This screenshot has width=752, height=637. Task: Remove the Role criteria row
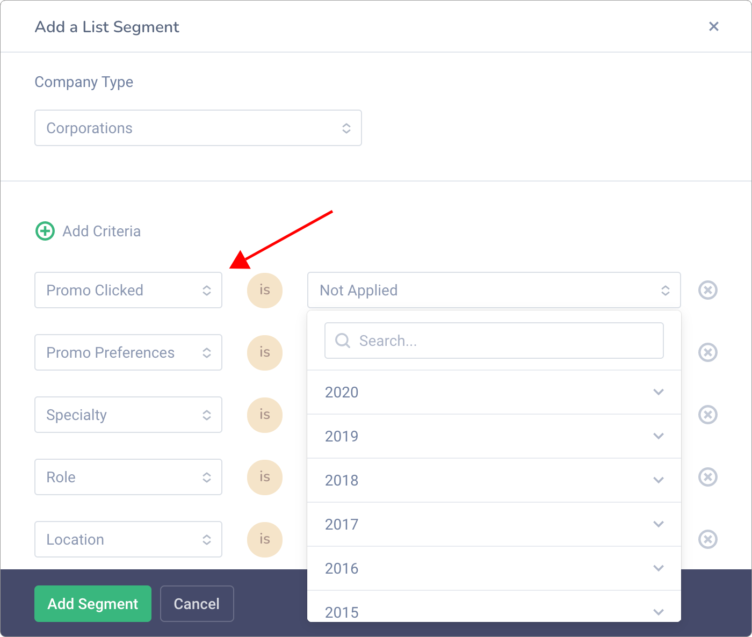coord(708,477)
